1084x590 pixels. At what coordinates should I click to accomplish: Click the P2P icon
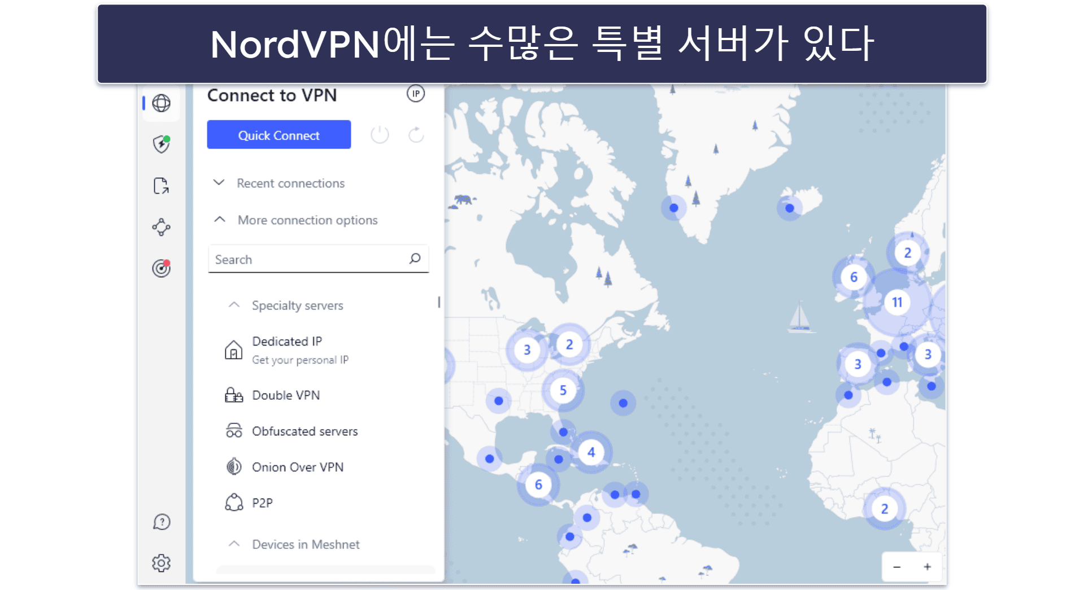[x=234, y=502]
